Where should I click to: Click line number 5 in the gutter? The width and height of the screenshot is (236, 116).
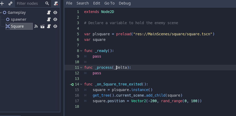point(78,34)
